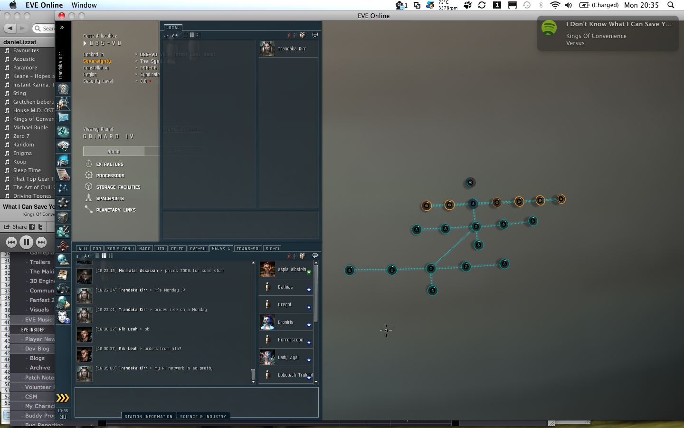Open the Corporation stars icon
The image size is (684, 428).
pos(63,203)
